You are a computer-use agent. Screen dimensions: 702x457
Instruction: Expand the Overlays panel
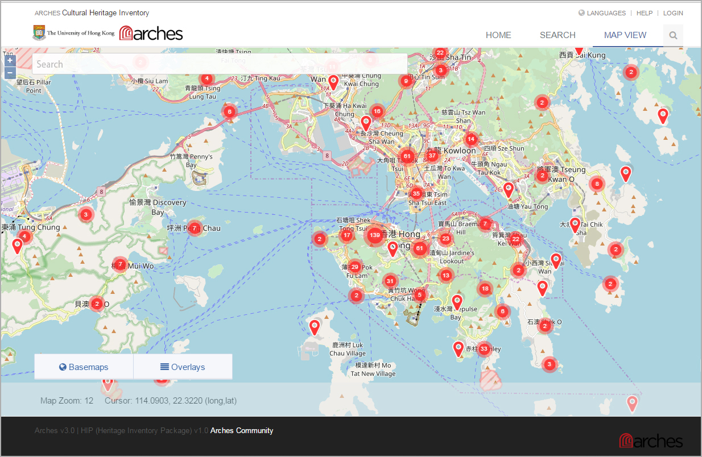[x=183, y=367]
